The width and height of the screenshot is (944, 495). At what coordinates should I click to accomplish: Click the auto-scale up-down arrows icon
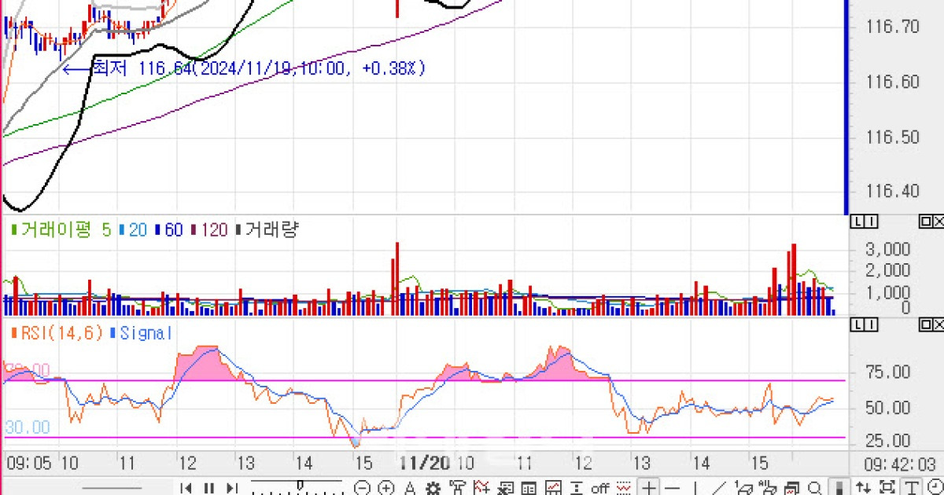[x=862, y=487]
